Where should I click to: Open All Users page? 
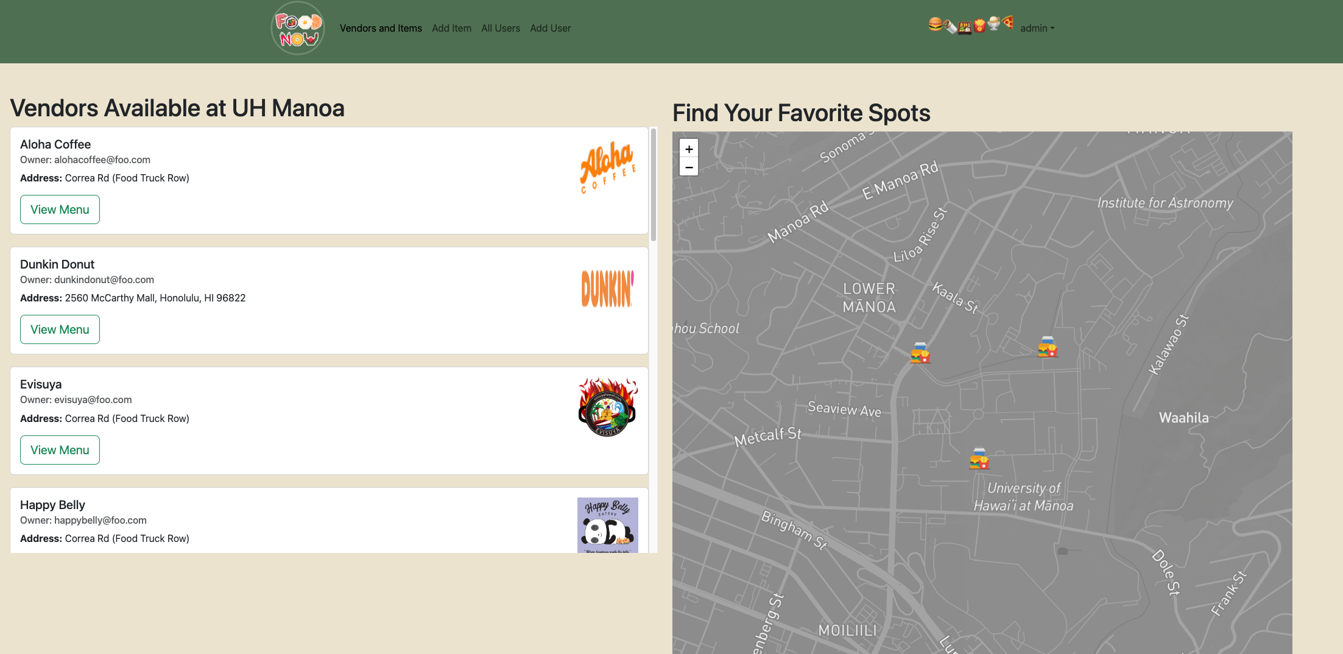point(501,28)
